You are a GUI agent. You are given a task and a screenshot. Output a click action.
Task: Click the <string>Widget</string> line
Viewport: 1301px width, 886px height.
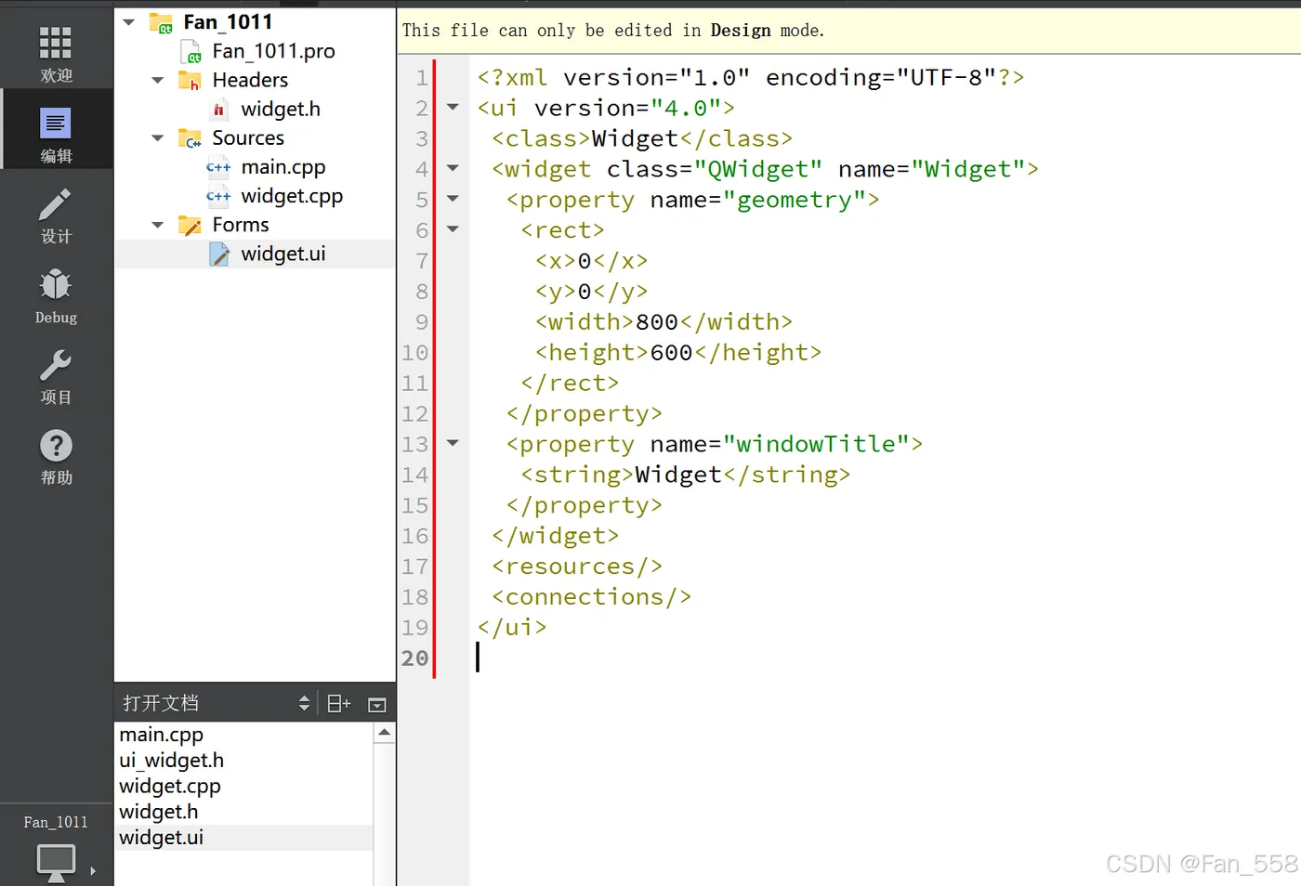point(686,476)
